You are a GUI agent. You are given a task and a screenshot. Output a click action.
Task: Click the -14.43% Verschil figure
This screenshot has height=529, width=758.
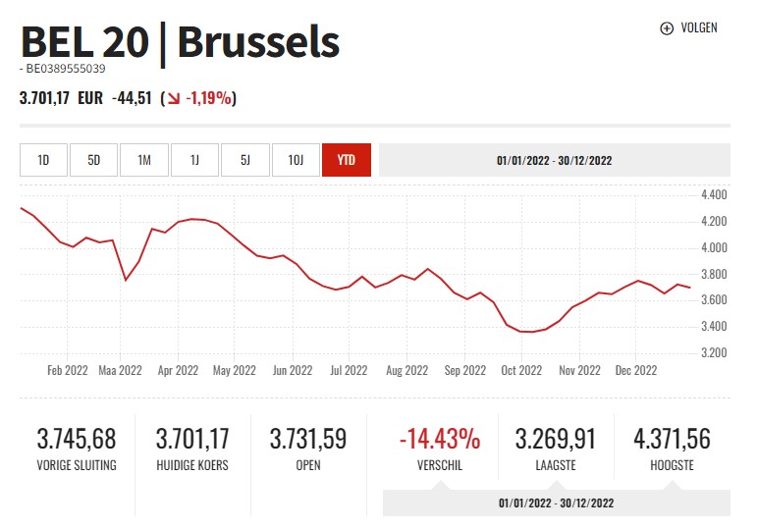[440, 438]
